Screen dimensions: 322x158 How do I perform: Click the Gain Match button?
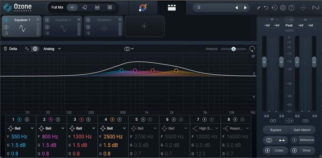(x=302, y=130)
